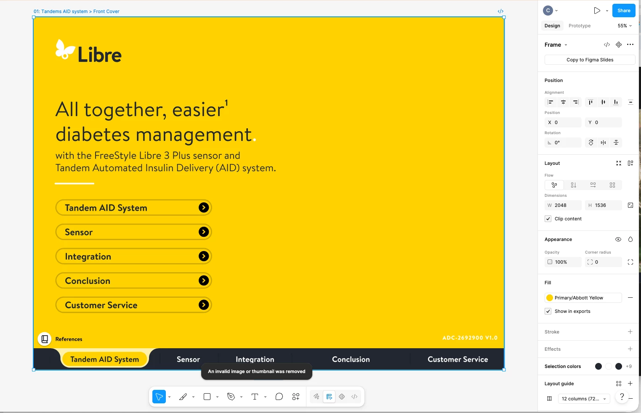Click the resize-to-fit icon in Layout header
Viewport: 641px width, 413px height.
pos(619,163)
